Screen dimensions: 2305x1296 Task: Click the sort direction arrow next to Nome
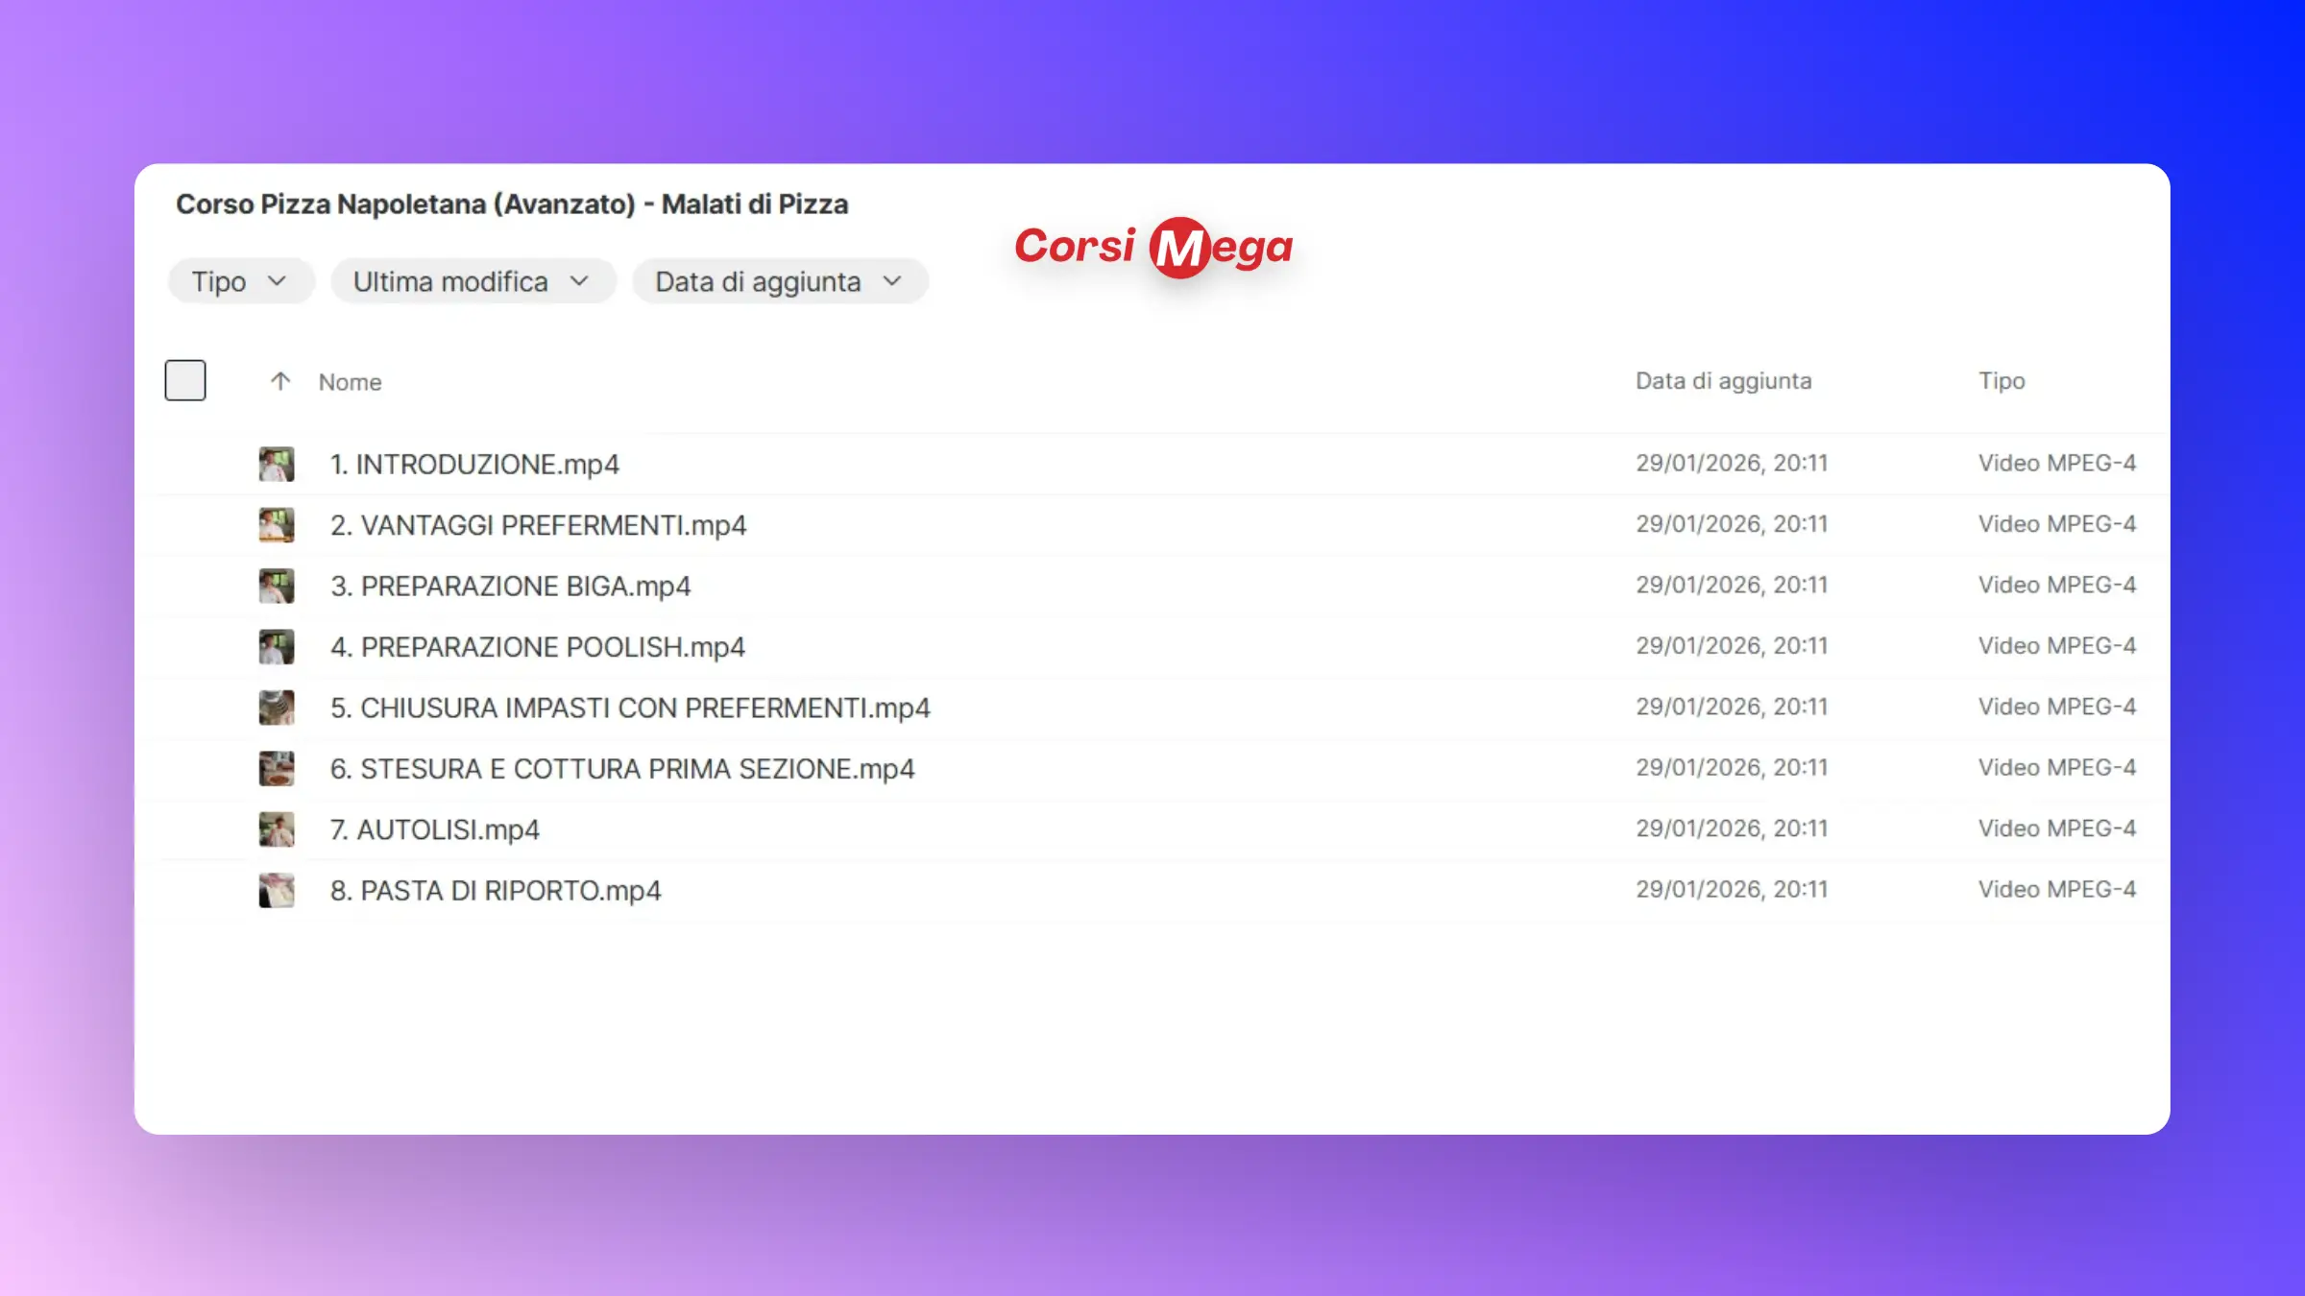tap(279, 381)
